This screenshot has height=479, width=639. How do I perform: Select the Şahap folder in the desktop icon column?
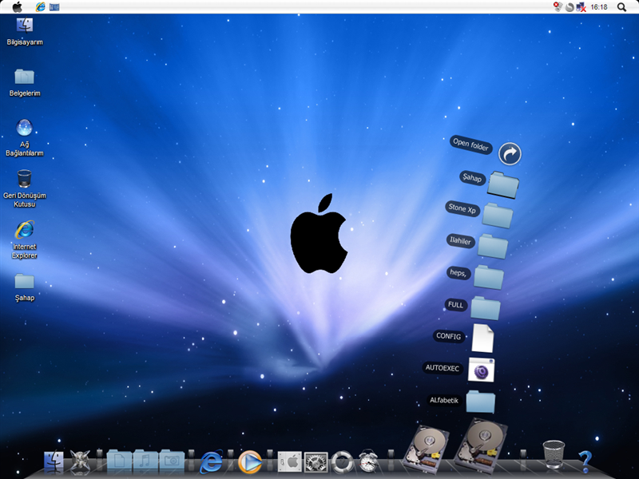[x=25, y=287]
